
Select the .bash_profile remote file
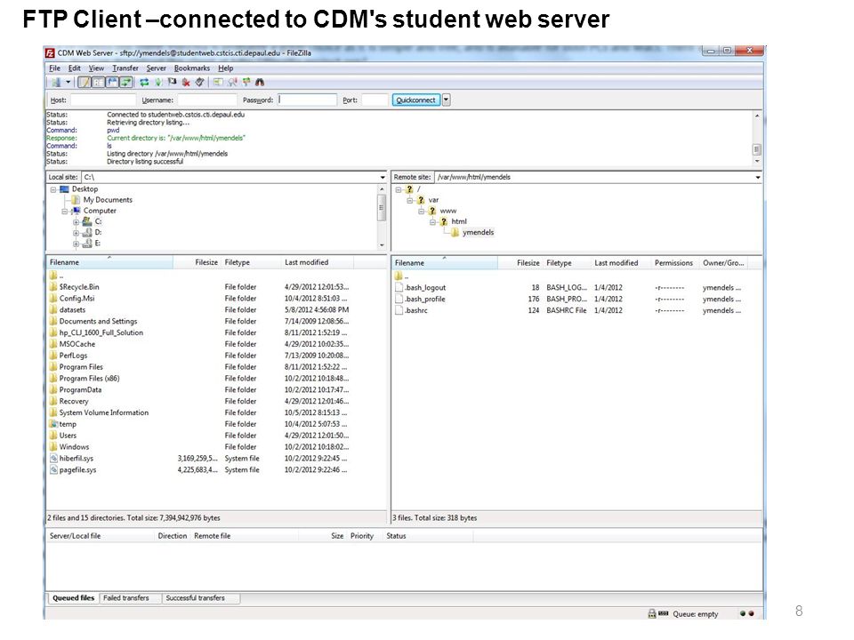click(425, 299)
